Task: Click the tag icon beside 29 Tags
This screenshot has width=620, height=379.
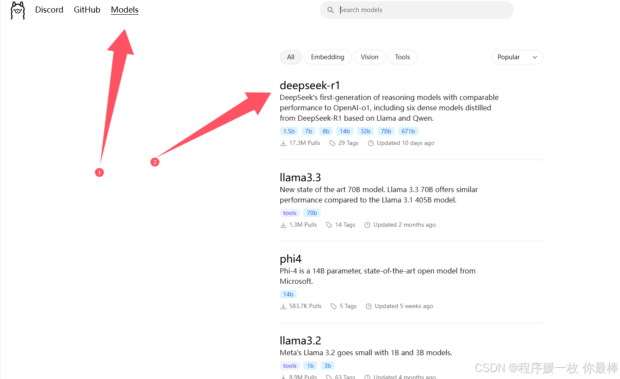Action: point(332,143)
